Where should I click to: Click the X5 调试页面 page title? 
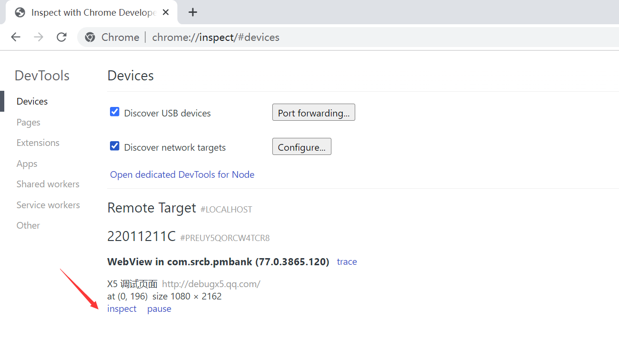pyautogui.click(x=132, y=284)
